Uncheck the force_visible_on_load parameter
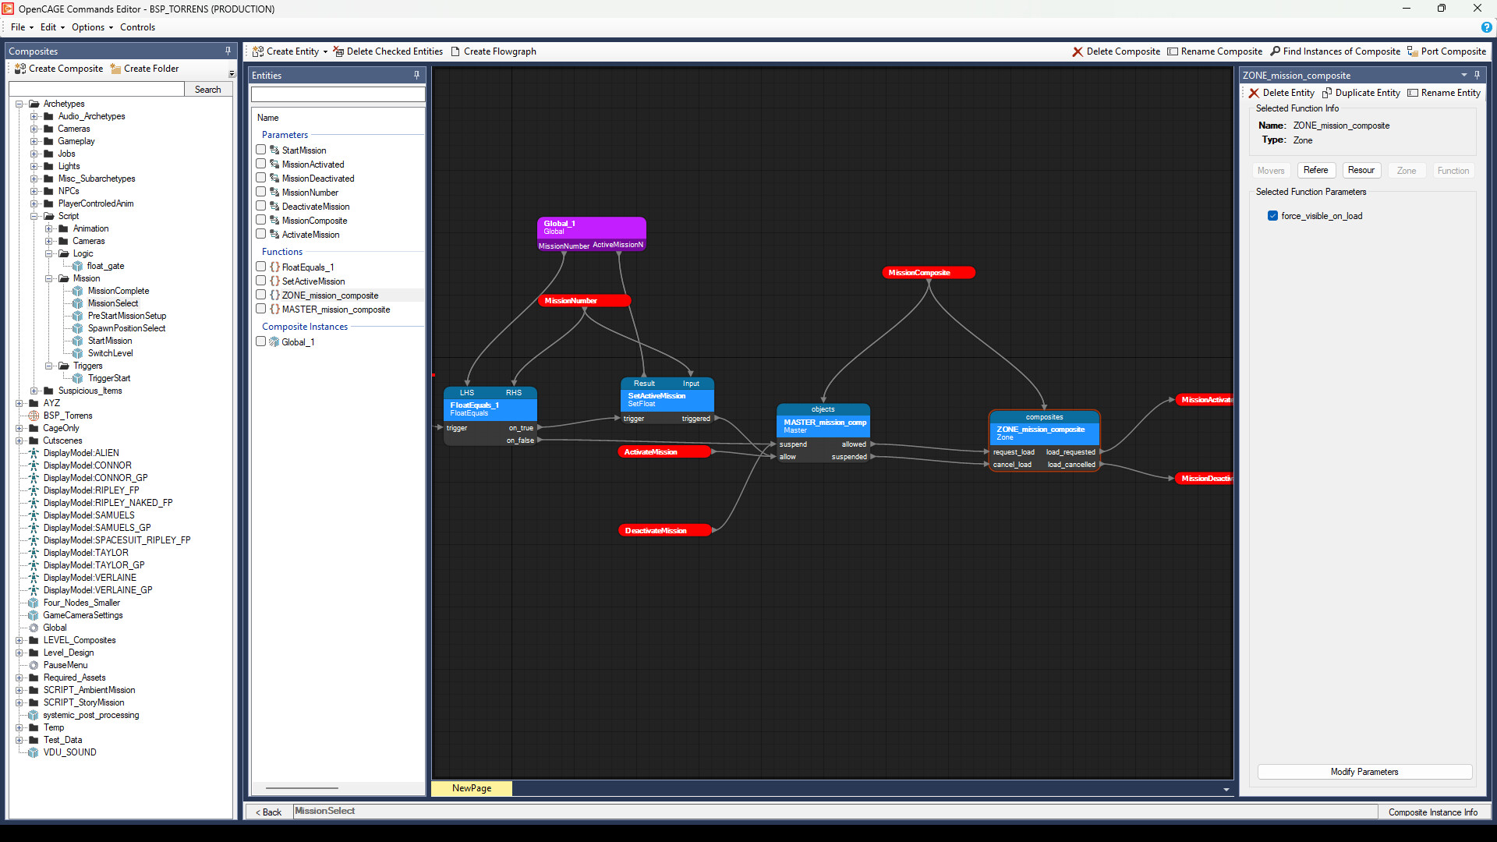1497x842 pixels. click(x=1273, y=216)
